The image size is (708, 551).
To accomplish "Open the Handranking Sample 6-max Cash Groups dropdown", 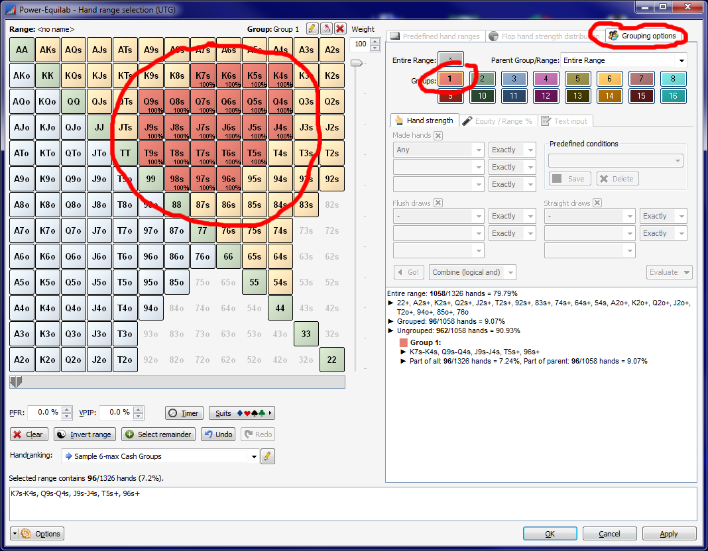I will 160,456.
